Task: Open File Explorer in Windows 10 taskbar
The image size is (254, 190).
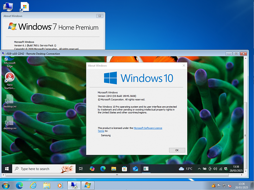Action: coord(114,169)
